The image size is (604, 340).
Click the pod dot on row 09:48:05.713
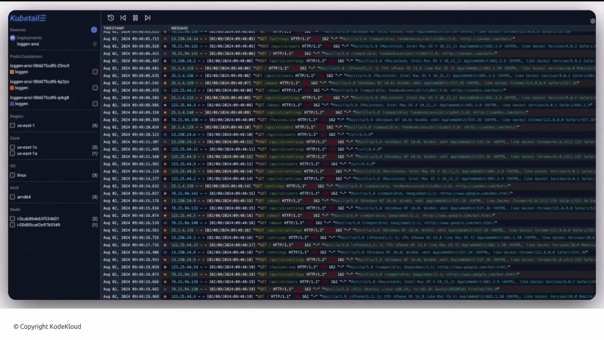point(165,39)
